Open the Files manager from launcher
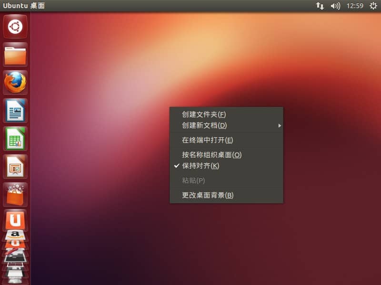Viewport: 381px width, 285px height. click(15, 55)
